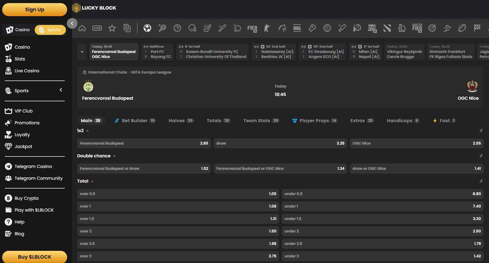Select the rugby ball icon

462,28
